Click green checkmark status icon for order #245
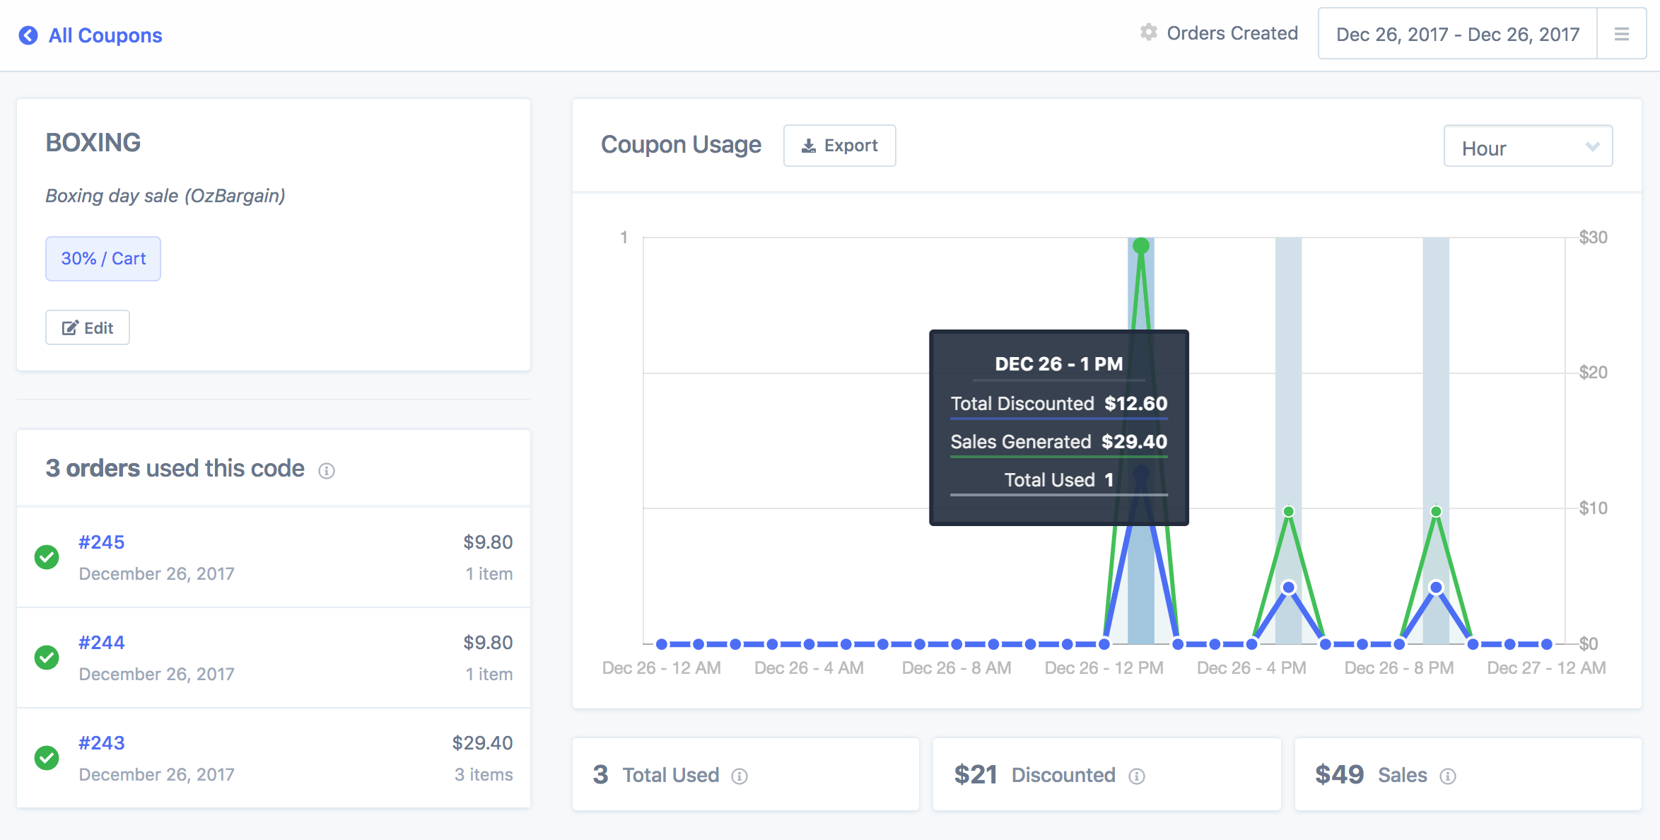The image size is (1660, 840). [x=47, y=557]
